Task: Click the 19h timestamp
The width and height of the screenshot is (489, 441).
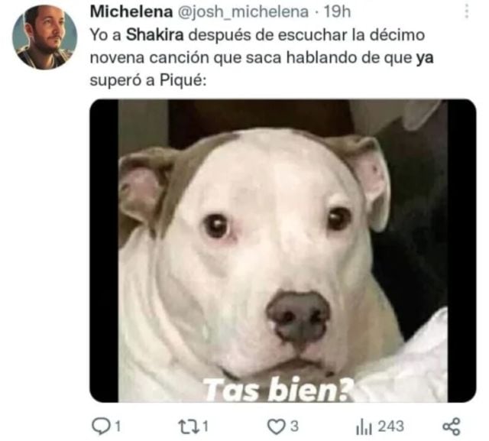Action: click(x=337, y=12)
